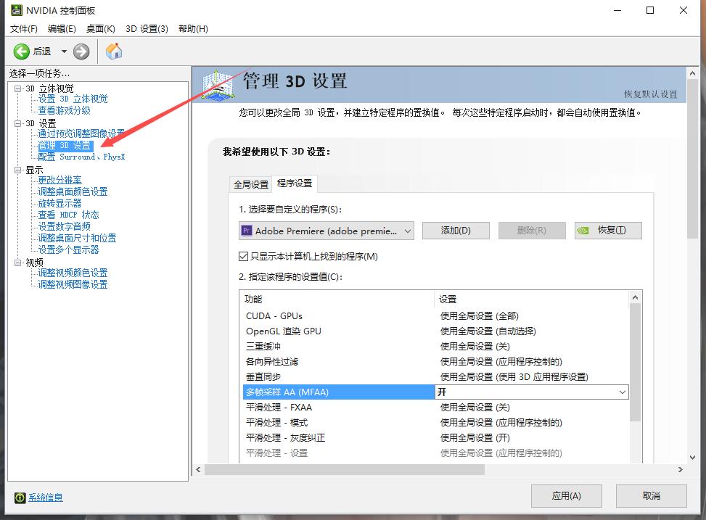Open 通过预览调整图像设置 page
706x520 pixels.
click(x=81, y=133)
